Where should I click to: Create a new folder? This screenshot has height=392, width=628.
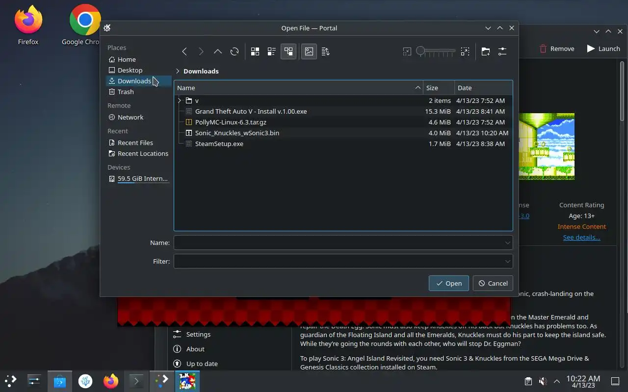[486, 51]
